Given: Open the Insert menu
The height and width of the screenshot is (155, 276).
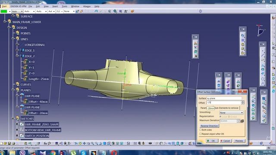Looking at the screenshot, I should (55, 6).
